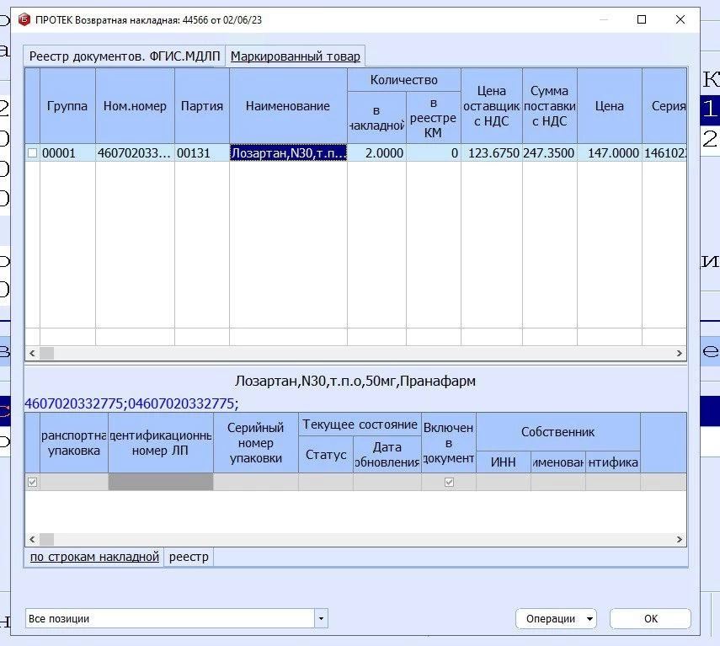Close the Возвратная накладная window
The height and width of the screenshot is (646, 720).
[x=680, y=19]
